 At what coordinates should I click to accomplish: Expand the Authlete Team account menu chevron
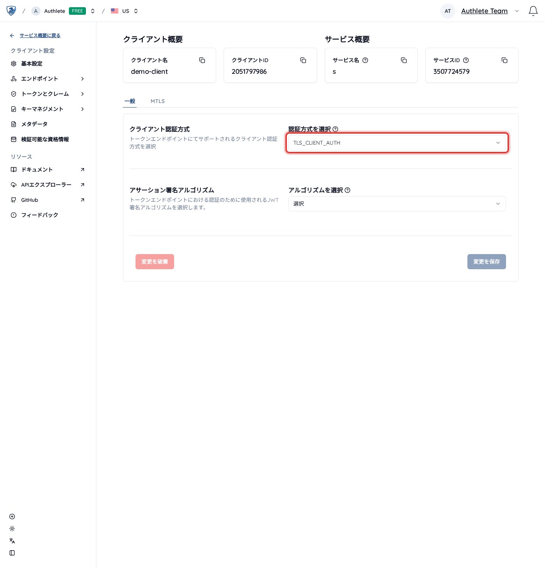(517, 11)
